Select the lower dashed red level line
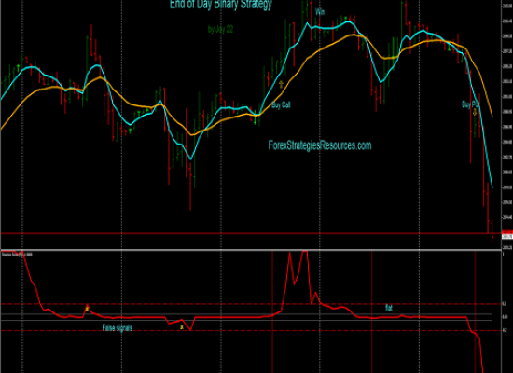 251,330
